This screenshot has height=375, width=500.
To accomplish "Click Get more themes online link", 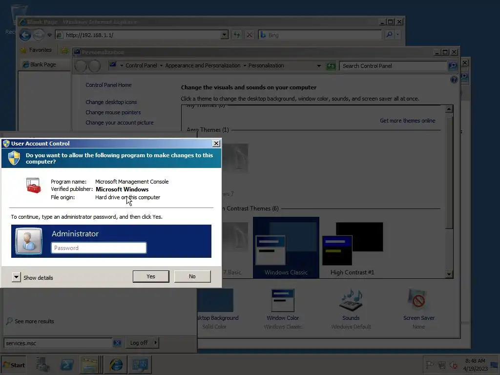I will pyautogui.click(x=408, y=121).
